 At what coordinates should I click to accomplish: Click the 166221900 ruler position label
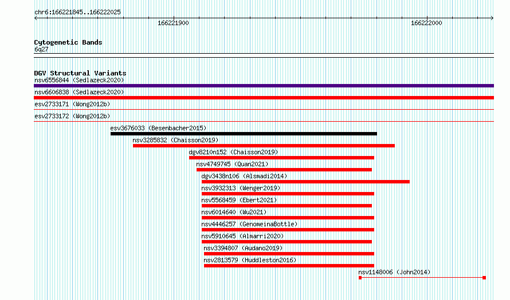pos(173,23)
